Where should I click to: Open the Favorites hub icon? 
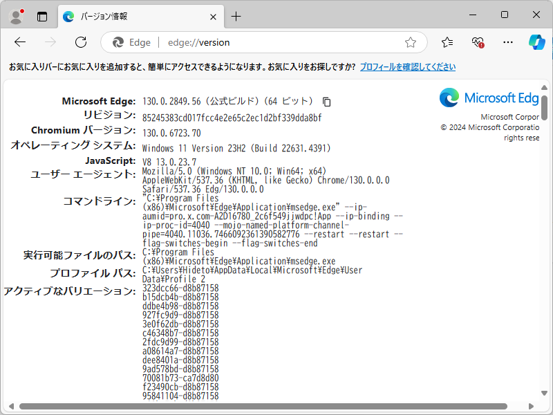point(448,42)
